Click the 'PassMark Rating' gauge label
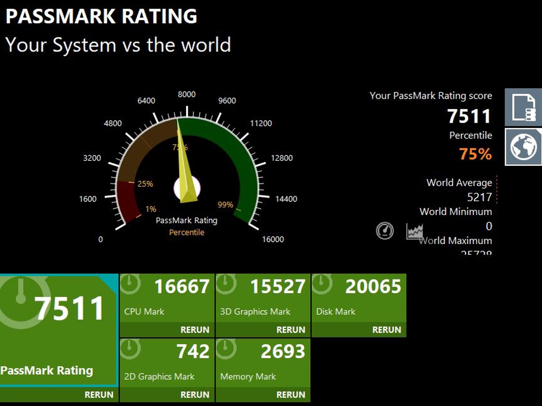The height and width of the screenshot is (406, 542). point(187,220)
